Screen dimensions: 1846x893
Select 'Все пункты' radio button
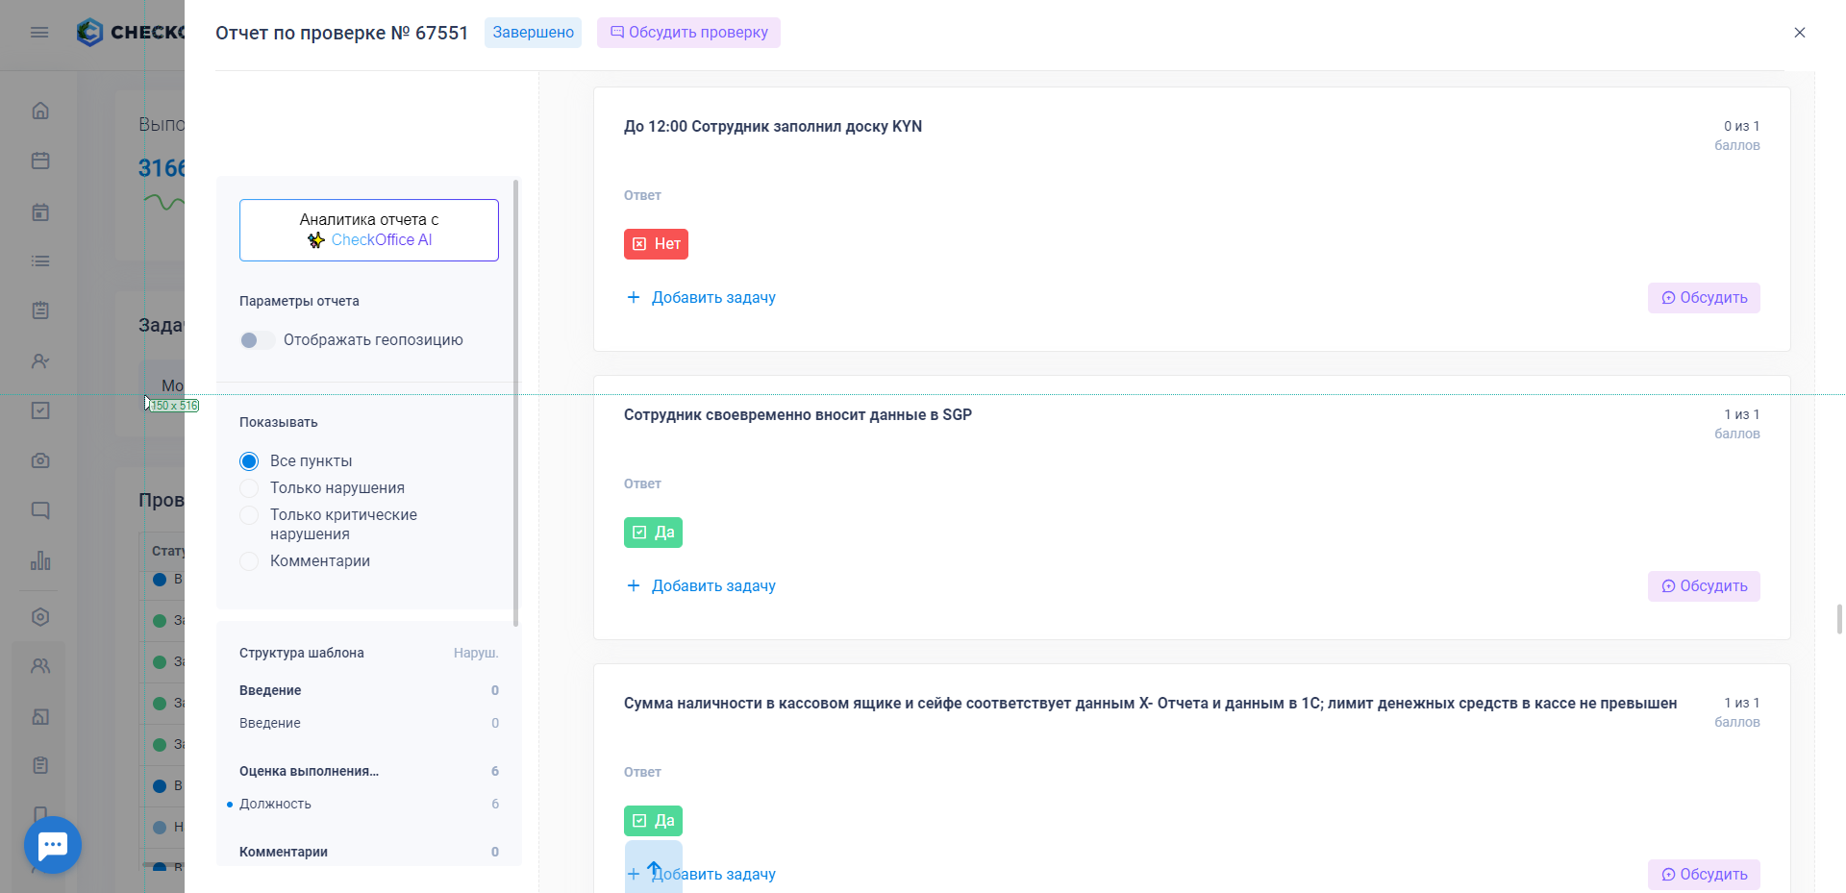point(249,461)
